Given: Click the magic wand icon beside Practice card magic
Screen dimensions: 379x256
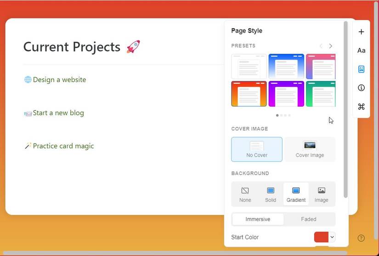Looking at the screenshot, I should tap(28, 146).
